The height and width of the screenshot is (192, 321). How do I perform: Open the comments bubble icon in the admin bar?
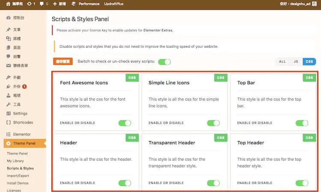click(42, 4)
